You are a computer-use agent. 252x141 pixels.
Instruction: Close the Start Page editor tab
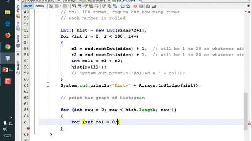pyautogui.click(x=80, y=1)
